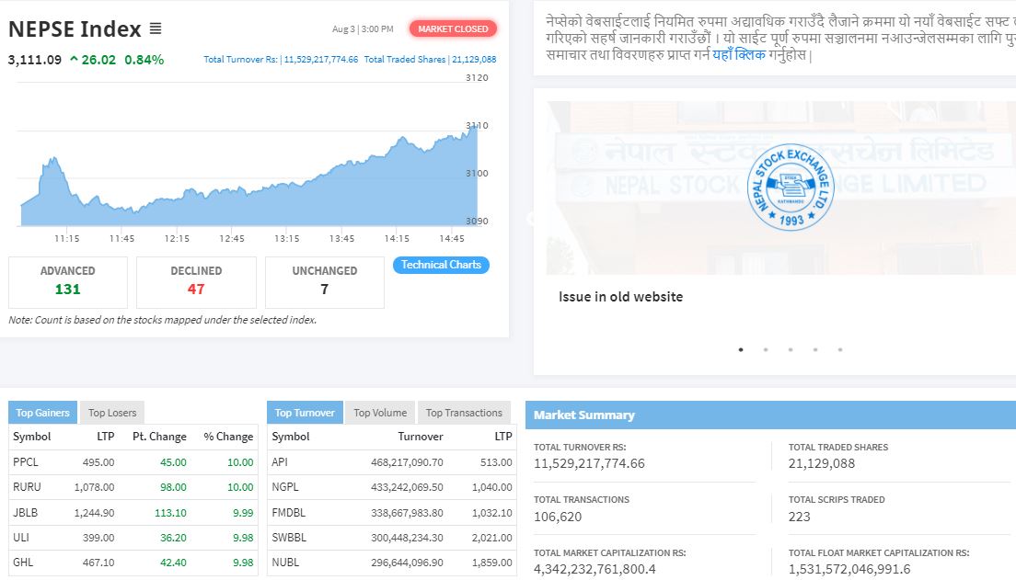Click the PPCL symbol in Top Gainers
The image size is (1016, 580).
tap(25, 462)
